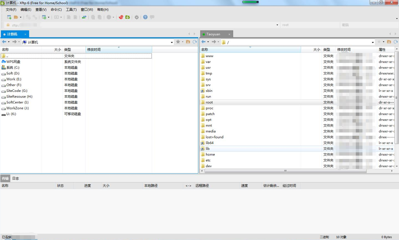Go forward in the remote Taoyuan pane
This screenshot has height=240, width=399.
tap(214, 42)
